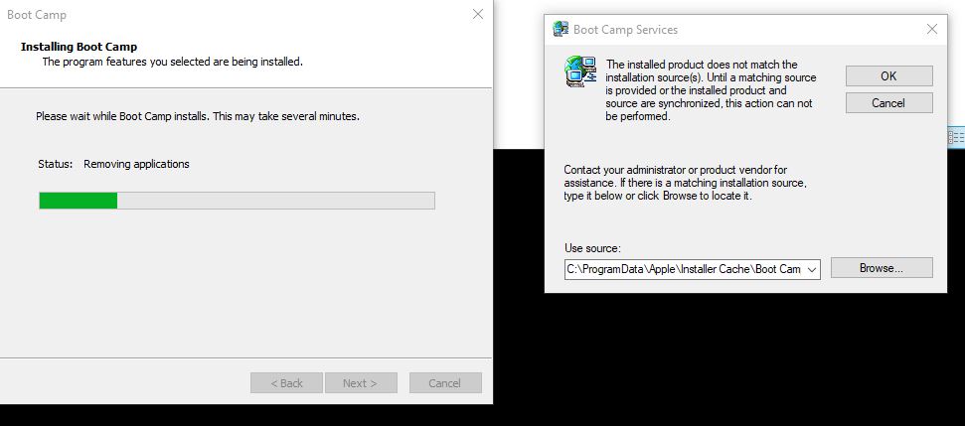
Task: Click the 'Installing Boot Camp' heading
Action: coord(79,47)
